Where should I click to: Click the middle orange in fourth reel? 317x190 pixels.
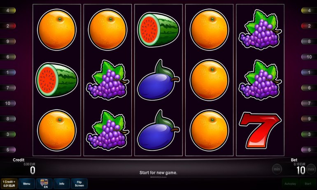[209, 80]
